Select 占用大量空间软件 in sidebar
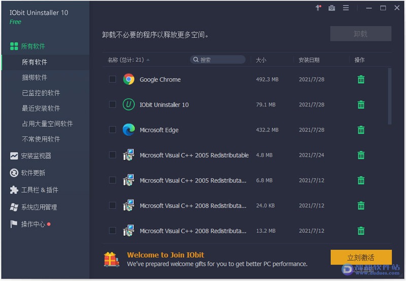Screen dimensions: 406x281 [x=47, y=124]
